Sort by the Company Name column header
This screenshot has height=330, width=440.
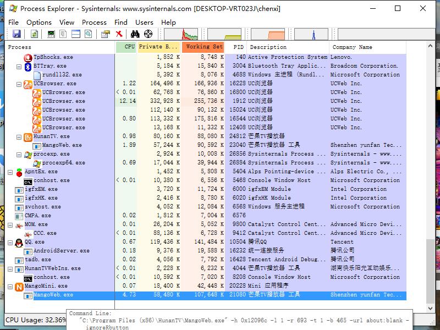click(367, 47)
